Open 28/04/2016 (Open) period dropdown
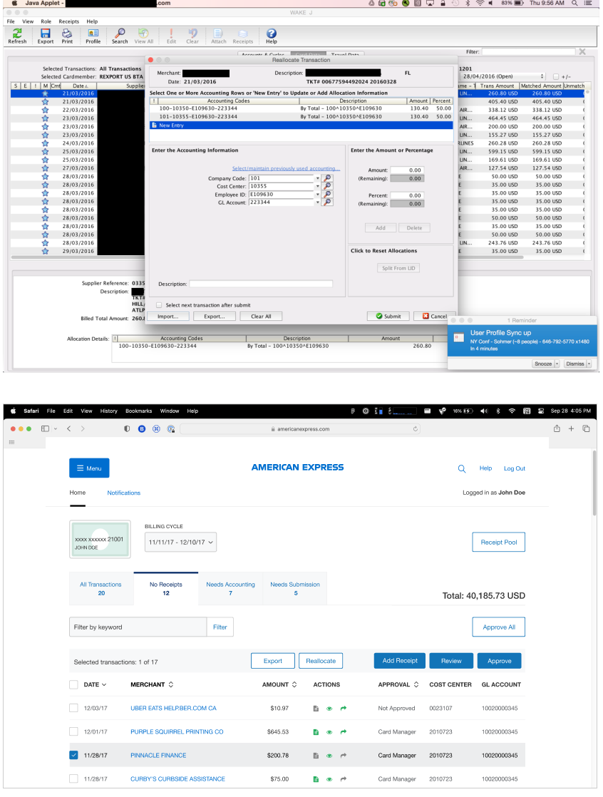Image resolution: width=603 pixels, height=797 pixels. tap(503, 76)
